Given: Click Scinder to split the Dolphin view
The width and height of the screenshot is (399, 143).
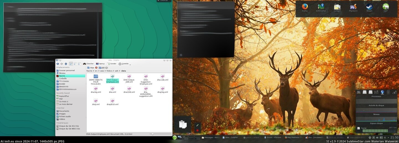Looking at the screenshot, I should tap(112, 64).
